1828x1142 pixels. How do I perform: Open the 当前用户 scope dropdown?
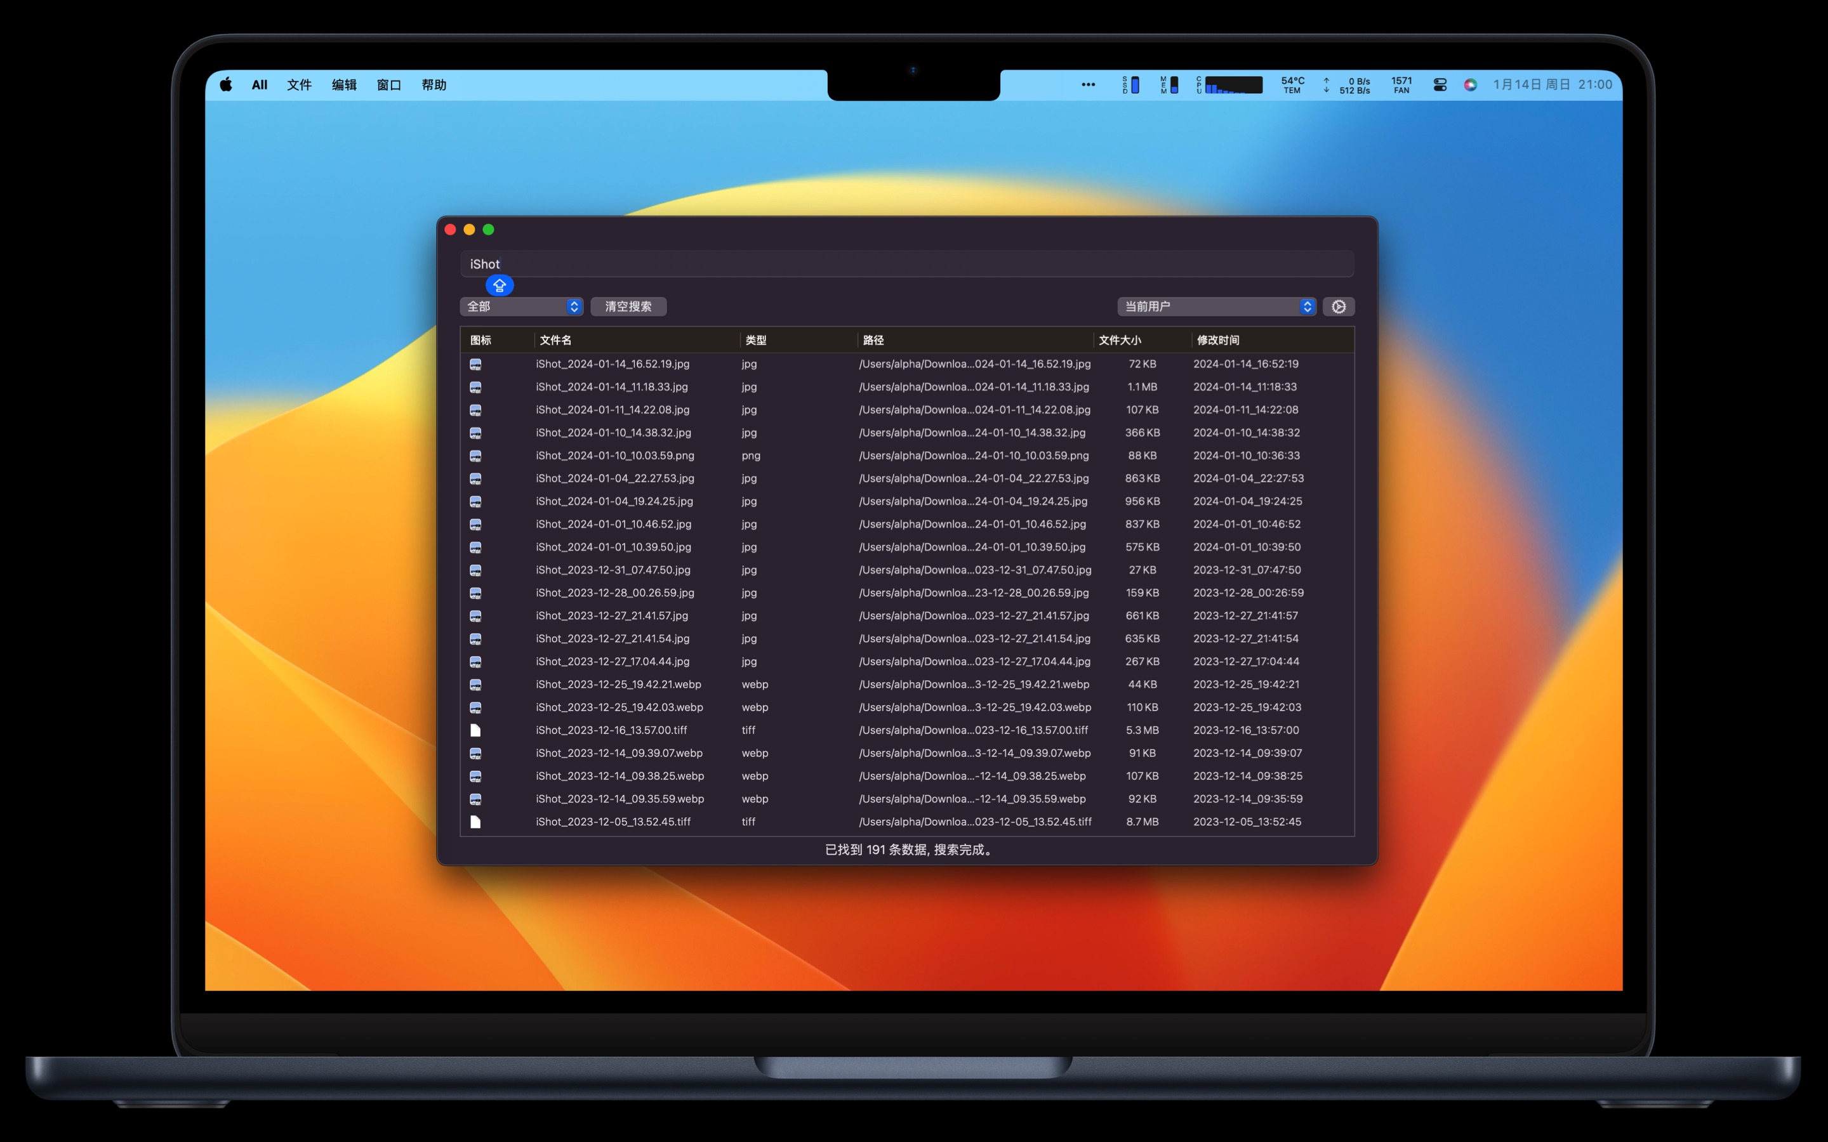pos(1216,306)
